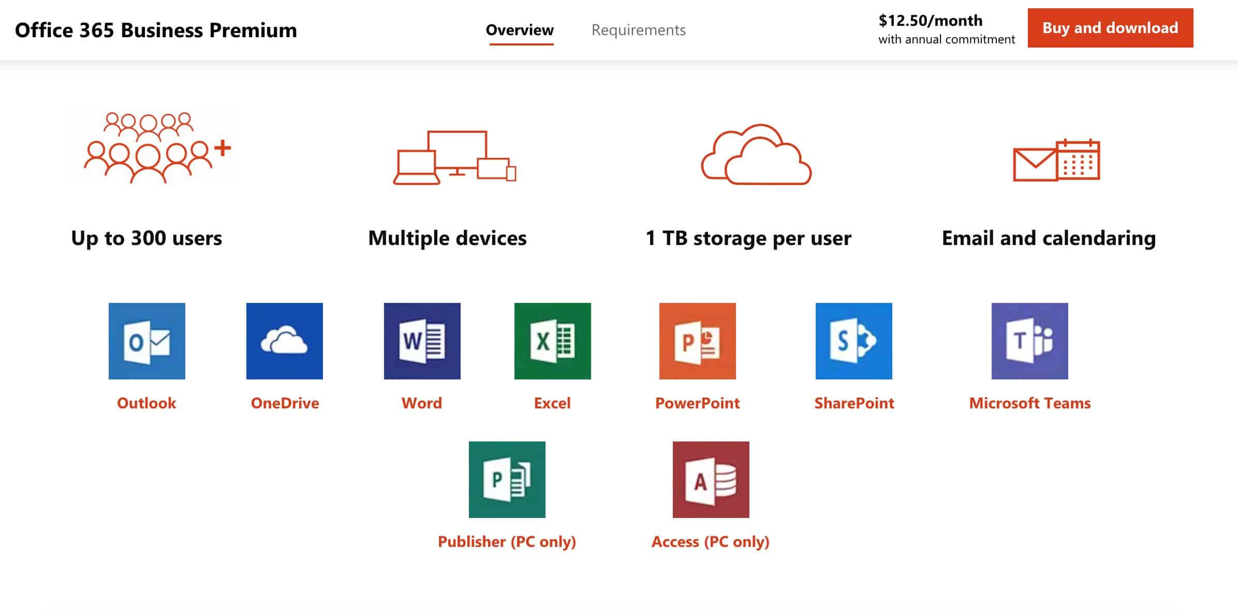The width and height of the screenshot is (1238, 610).
Task: Click the Buy and download button
Action: pos(1111,28)
